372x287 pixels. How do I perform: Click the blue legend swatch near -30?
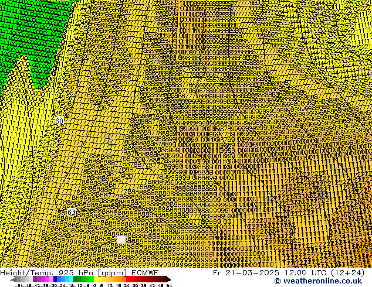pyautogui.click(x=55, y=279)
